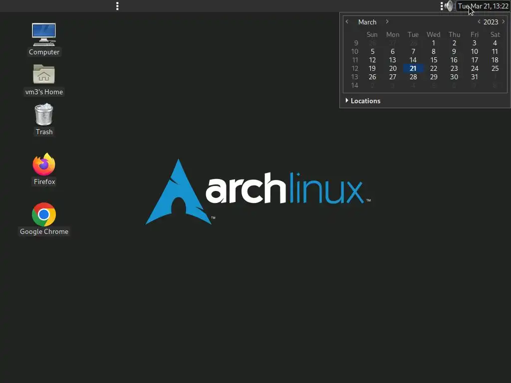This screenshot has width=511, height=383.
Task: Select March 10 in the calendar
Action: 475,51
